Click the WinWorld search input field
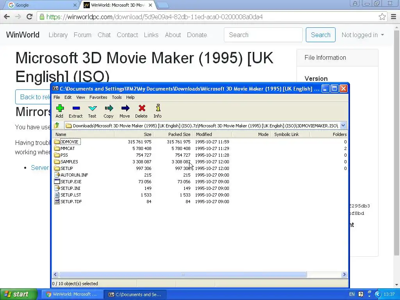Viewport: 400px width, 300px height. click(x=263, y=35)
